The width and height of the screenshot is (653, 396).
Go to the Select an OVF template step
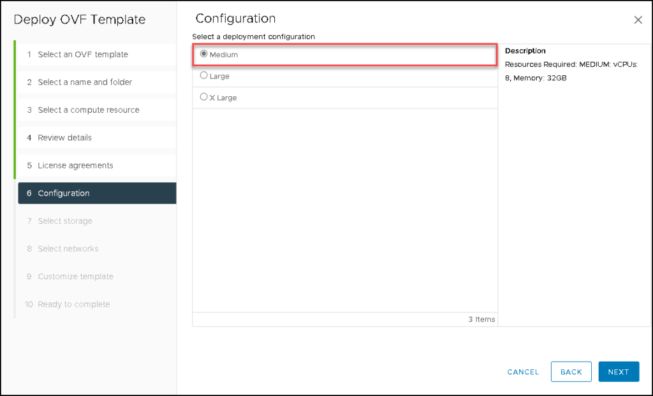pos(83,54)
